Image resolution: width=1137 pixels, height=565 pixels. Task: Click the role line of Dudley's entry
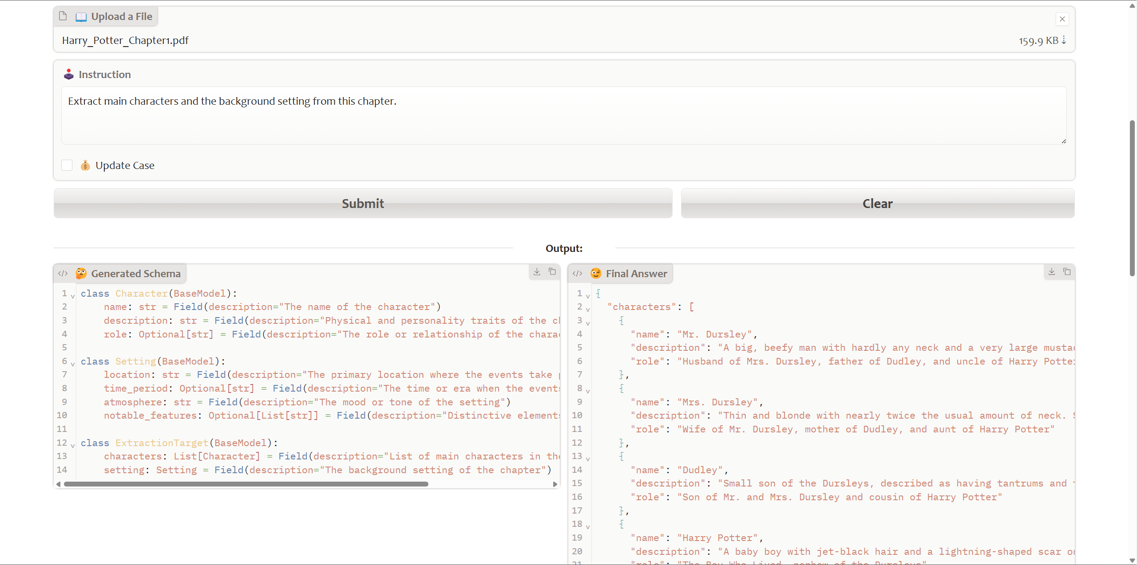tap(816, 497)
